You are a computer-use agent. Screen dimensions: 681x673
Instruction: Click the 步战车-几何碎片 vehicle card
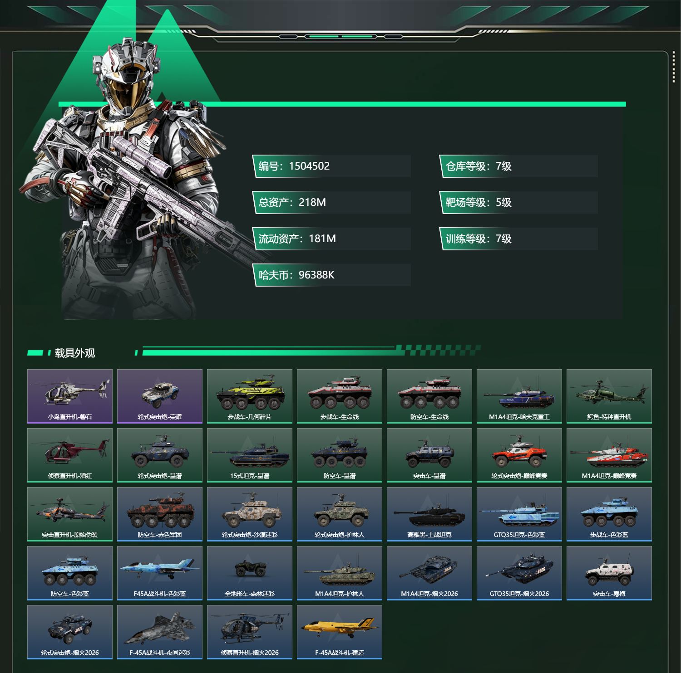point(250,396)
